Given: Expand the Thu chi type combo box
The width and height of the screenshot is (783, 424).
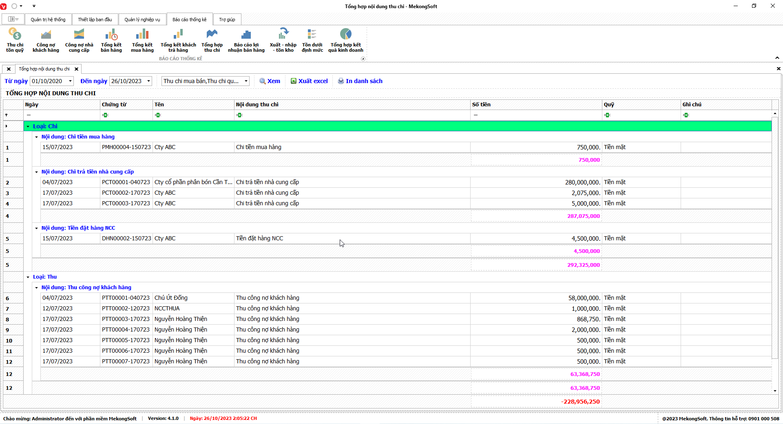Looking at the screenshot, I should pyautogui.click(x=246, y=81).
